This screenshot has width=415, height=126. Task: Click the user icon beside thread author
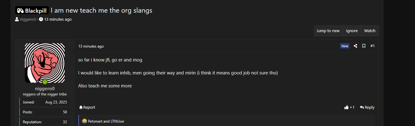[x=17, y=19]
